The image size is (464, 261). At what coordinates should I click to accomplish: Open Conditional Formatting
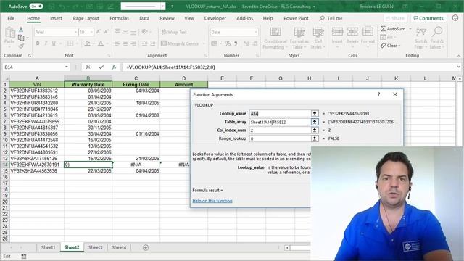[x=275, y=38]
